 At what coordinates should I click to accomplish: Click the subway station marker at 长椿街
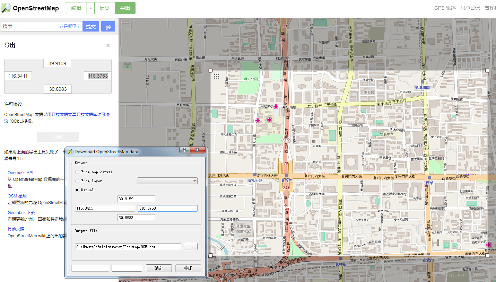tap(341, 258)
